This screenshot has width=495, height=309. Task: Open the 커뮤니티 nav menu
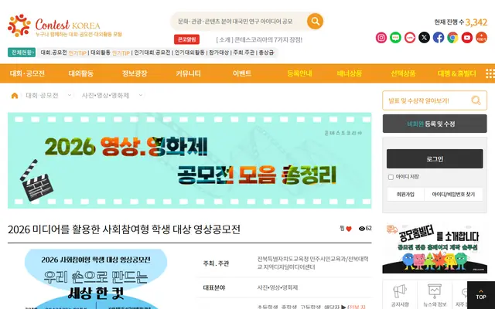(188, 73)
